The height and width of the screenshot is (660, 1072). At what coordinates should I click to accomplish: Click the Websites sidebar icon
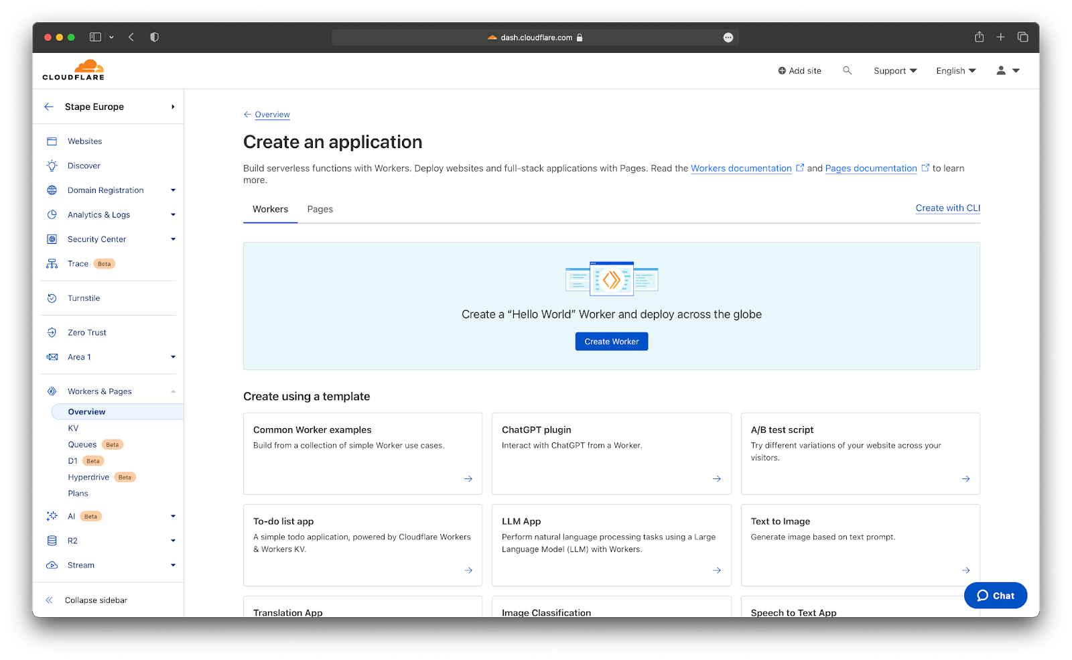pyautogui.click(x=52, y=141)
